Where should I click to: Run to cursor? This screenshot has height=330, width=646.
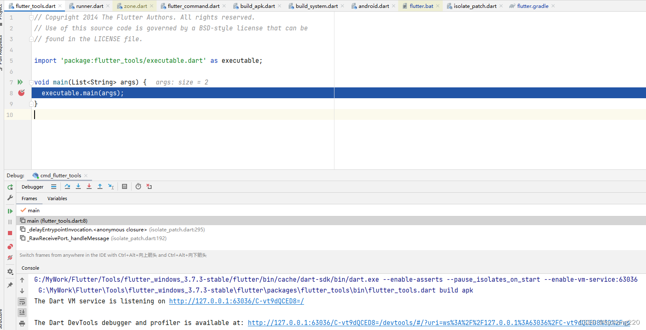[111, 186]
